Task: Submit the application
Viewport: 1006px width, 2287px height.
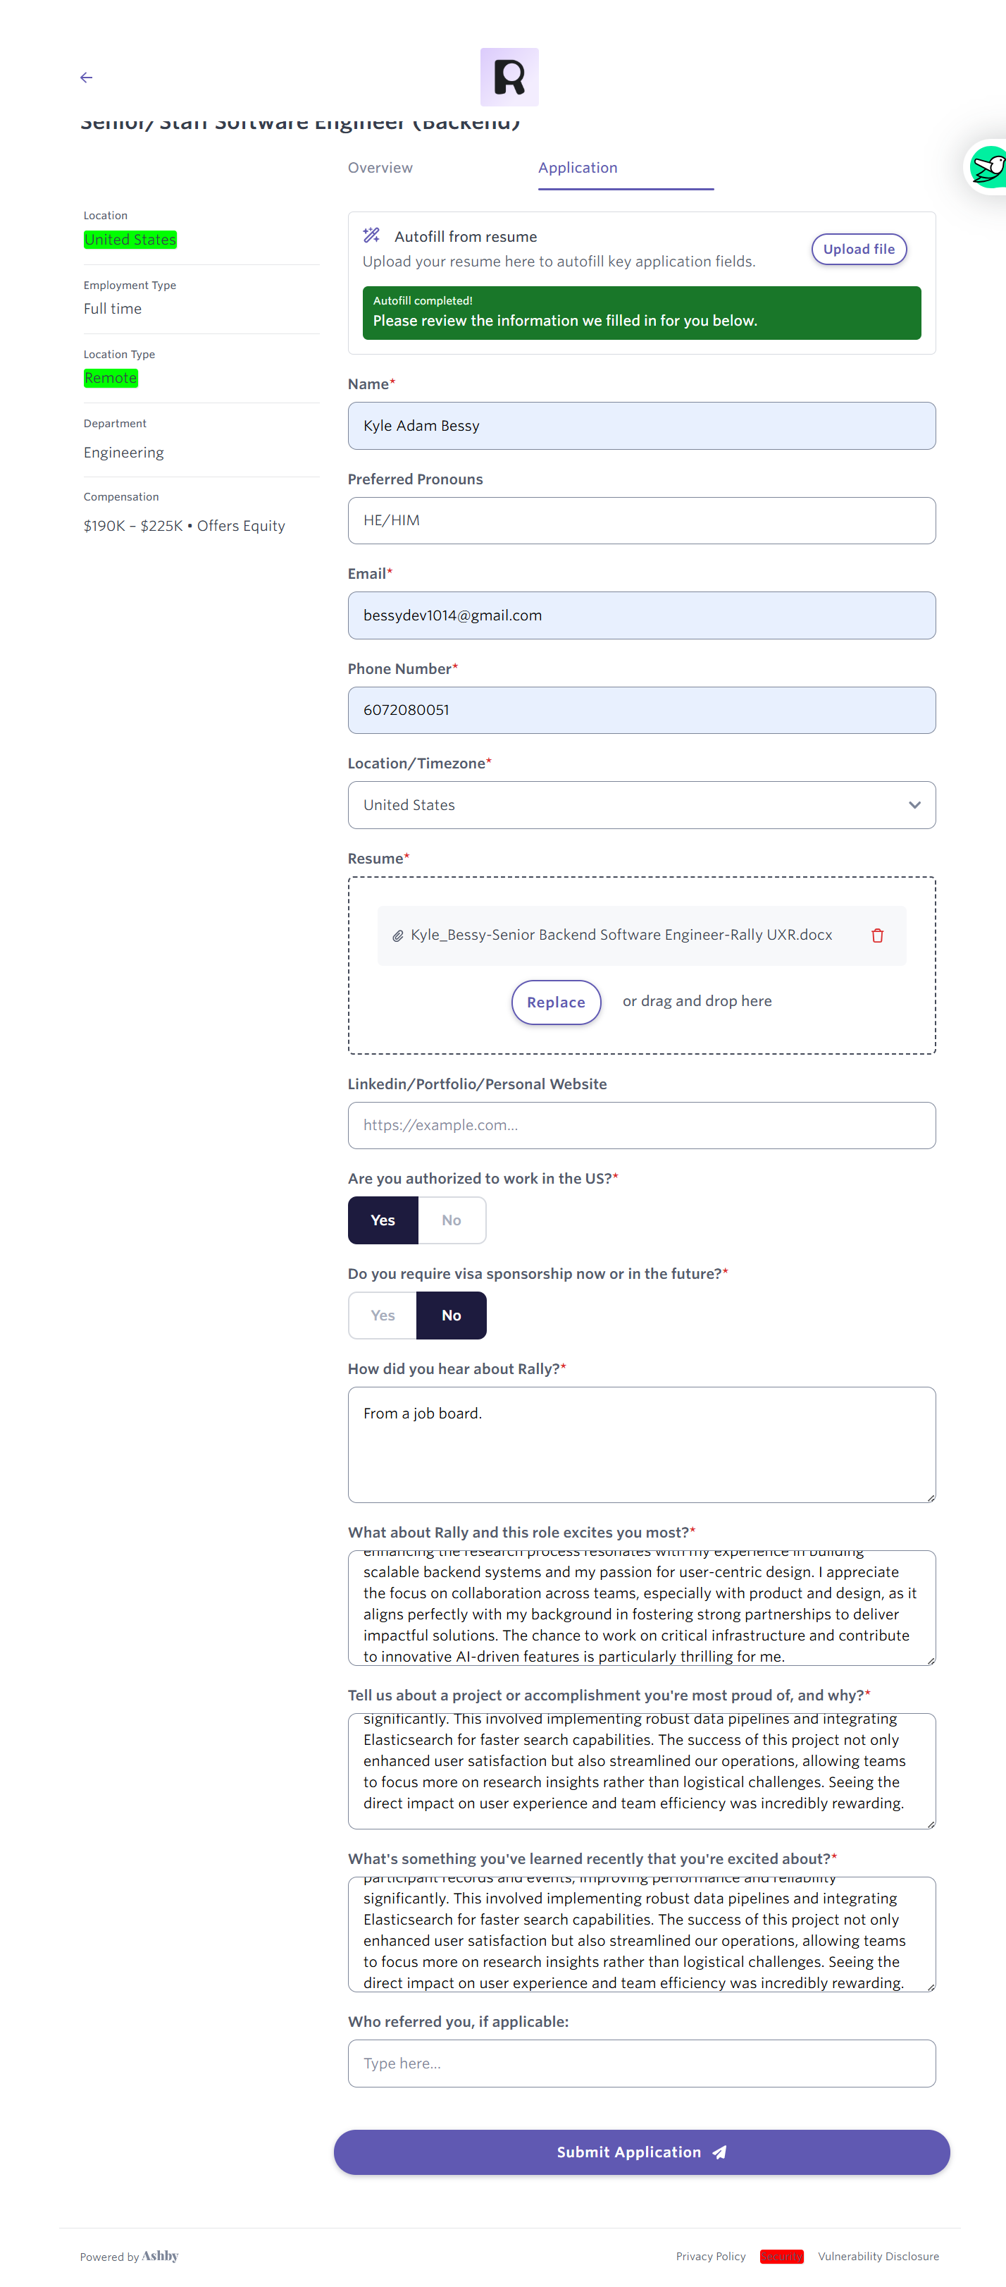Action: click(641, 2151)
